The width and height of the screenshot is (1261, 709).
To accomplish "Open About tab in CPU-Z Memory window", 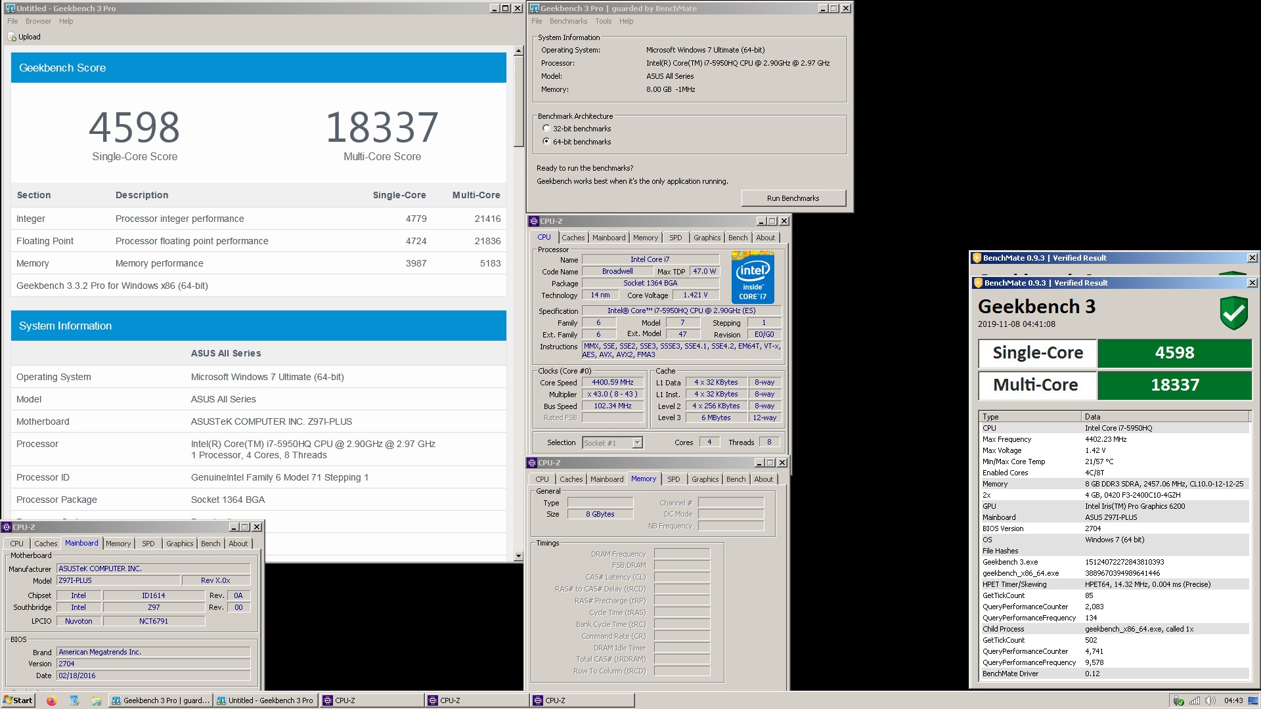I will coord(763,480).
